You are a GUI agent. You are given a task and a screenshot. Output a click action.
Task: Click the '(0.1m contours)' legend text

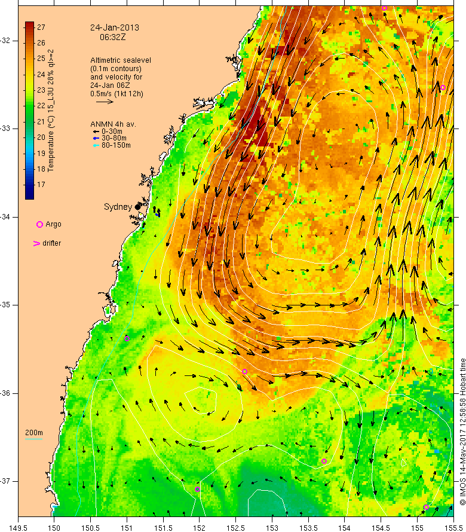(116, 69)
